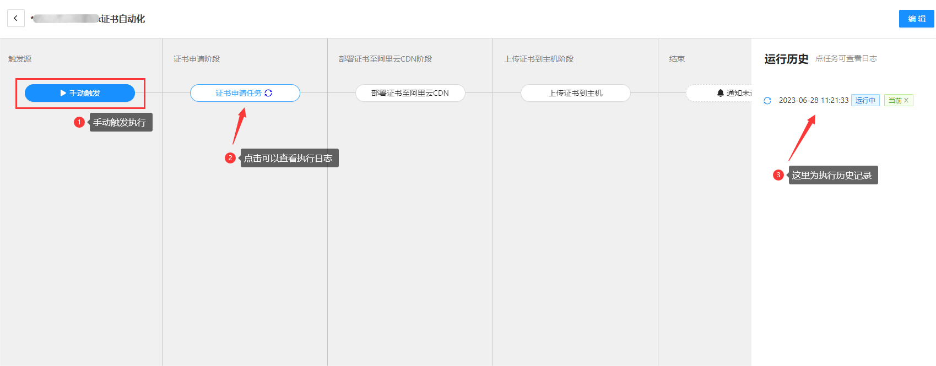Select the 上传证书到主机 task node
Image resolution: width=936 pixels, height=366 pixels.
tap(575, 93)
